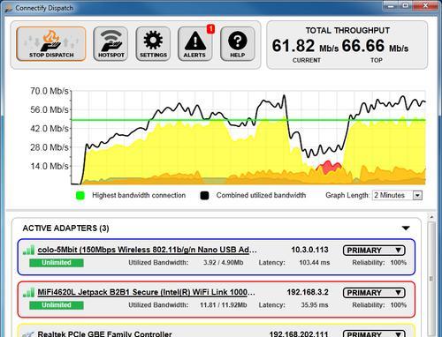This screenshot has width=442, height=337.
Task: Click the 70.0 Mb/s axis label
Action: 50,91
